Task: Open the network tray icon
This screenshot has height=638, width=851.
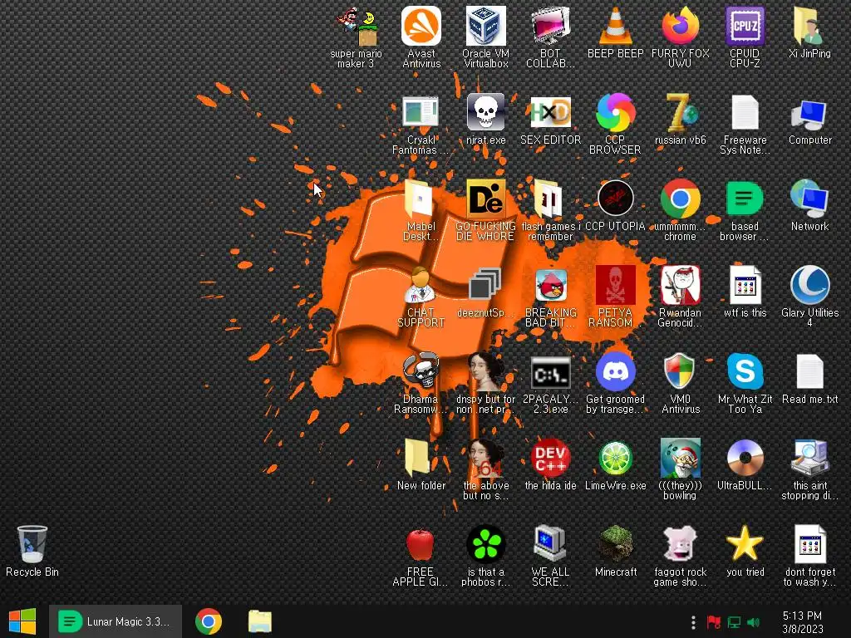Action: point(734,622)
